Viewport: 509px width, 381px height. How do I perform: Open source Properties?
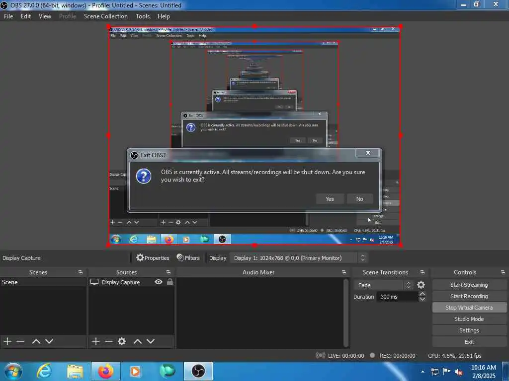(153, 258)
